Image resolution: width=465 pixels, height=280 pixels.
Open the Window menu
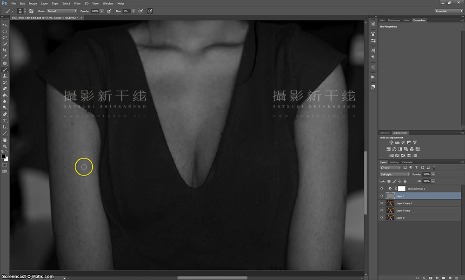108,4
